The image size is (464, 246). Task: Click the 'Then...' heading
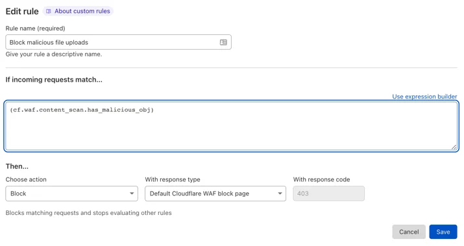pos(17,166)
